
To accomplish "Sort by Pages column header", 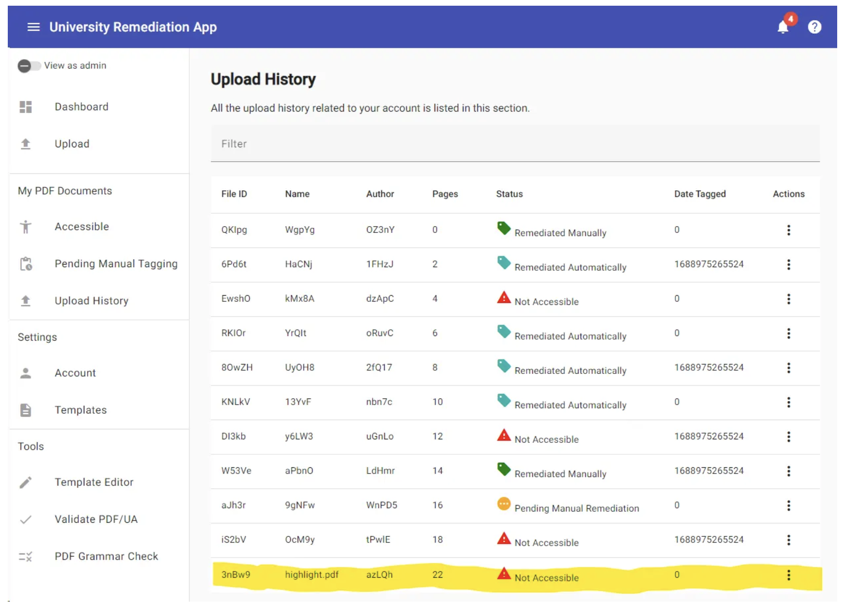I will (x=445, y=194).
